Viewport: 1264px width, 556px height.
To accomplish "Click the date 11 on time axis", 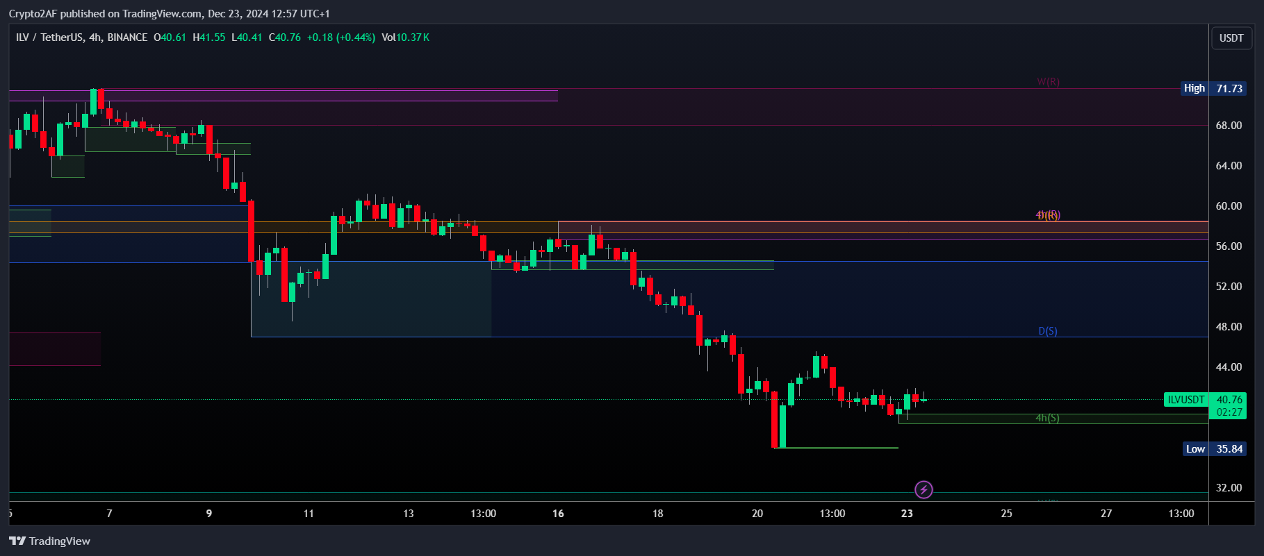I will coord(309,514).
